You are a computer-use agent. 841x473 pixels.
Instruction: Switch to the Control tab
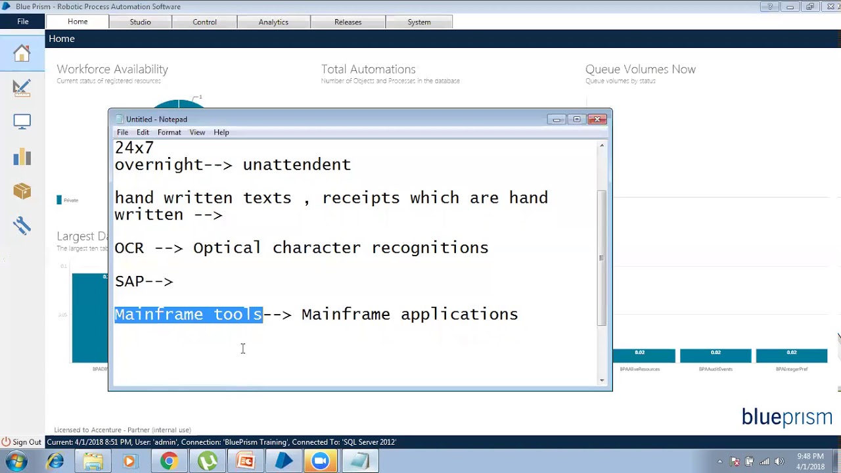(204, 22)
